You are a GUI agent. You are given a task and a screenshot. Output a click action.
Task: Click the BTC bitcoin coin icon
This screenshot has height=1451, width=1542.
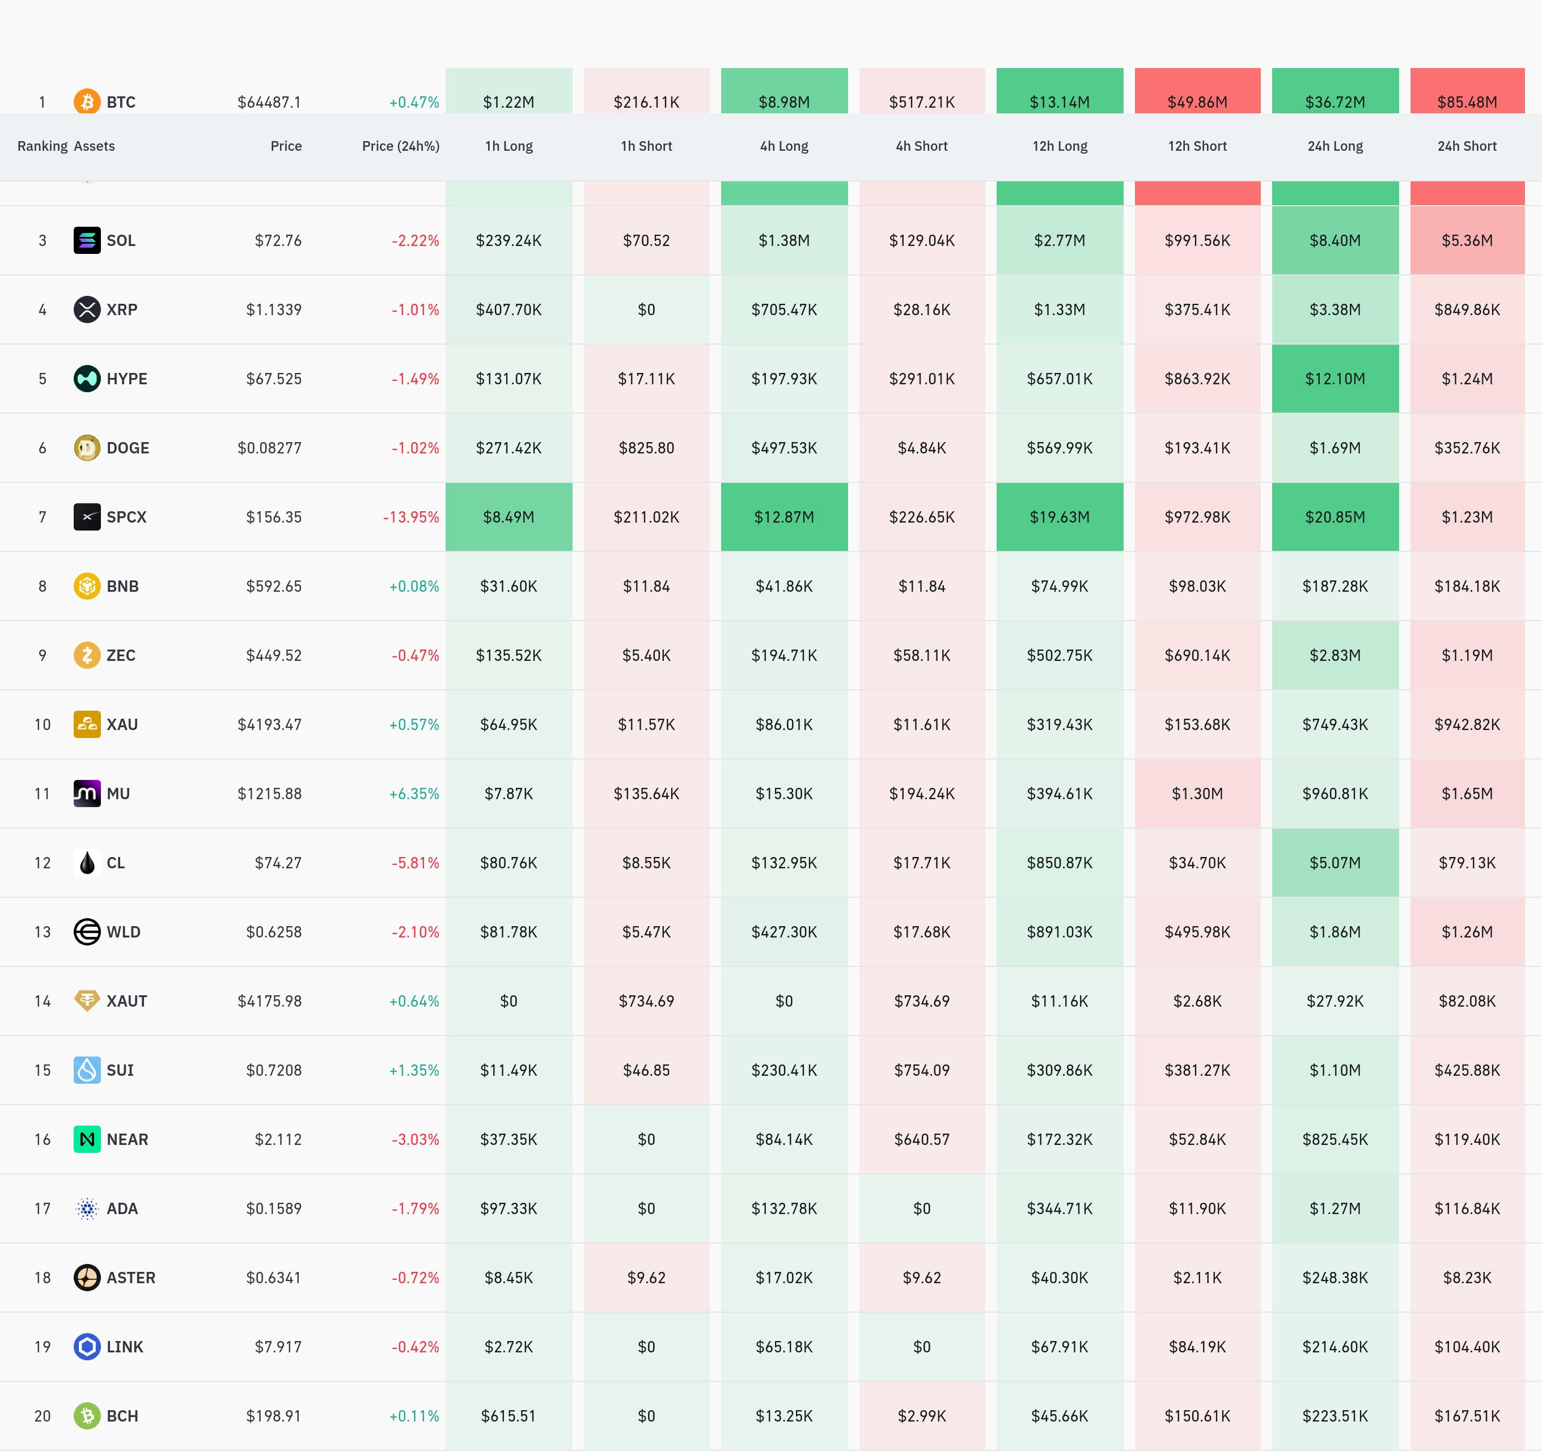(87, 101)
